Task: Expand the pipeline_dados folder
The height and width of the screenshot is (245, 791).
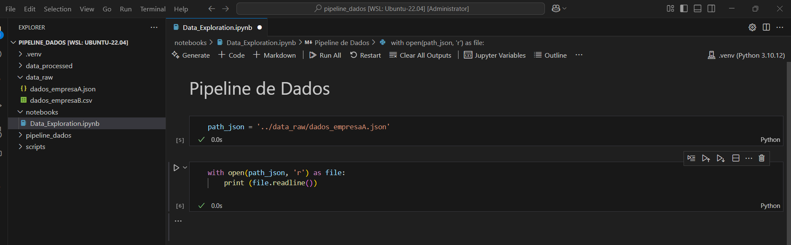Action: click(x=87, y=135)
